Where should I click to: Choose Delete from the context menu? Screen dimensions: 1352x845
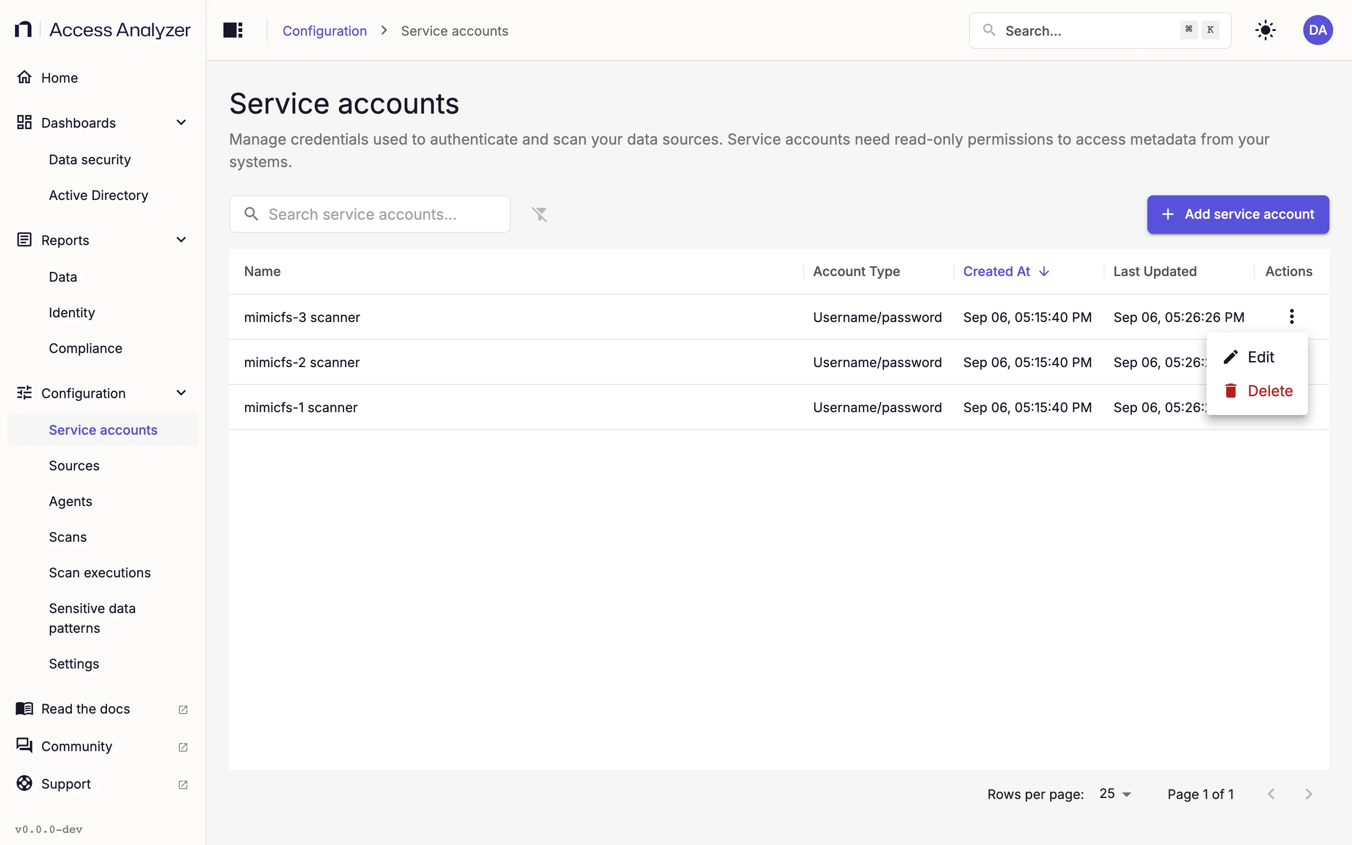(1257, 391)
